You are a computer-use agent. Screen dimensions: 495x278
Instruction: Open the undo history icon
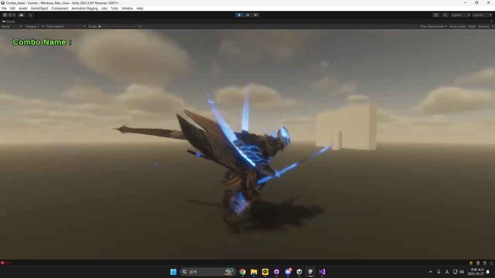(436, 15)
